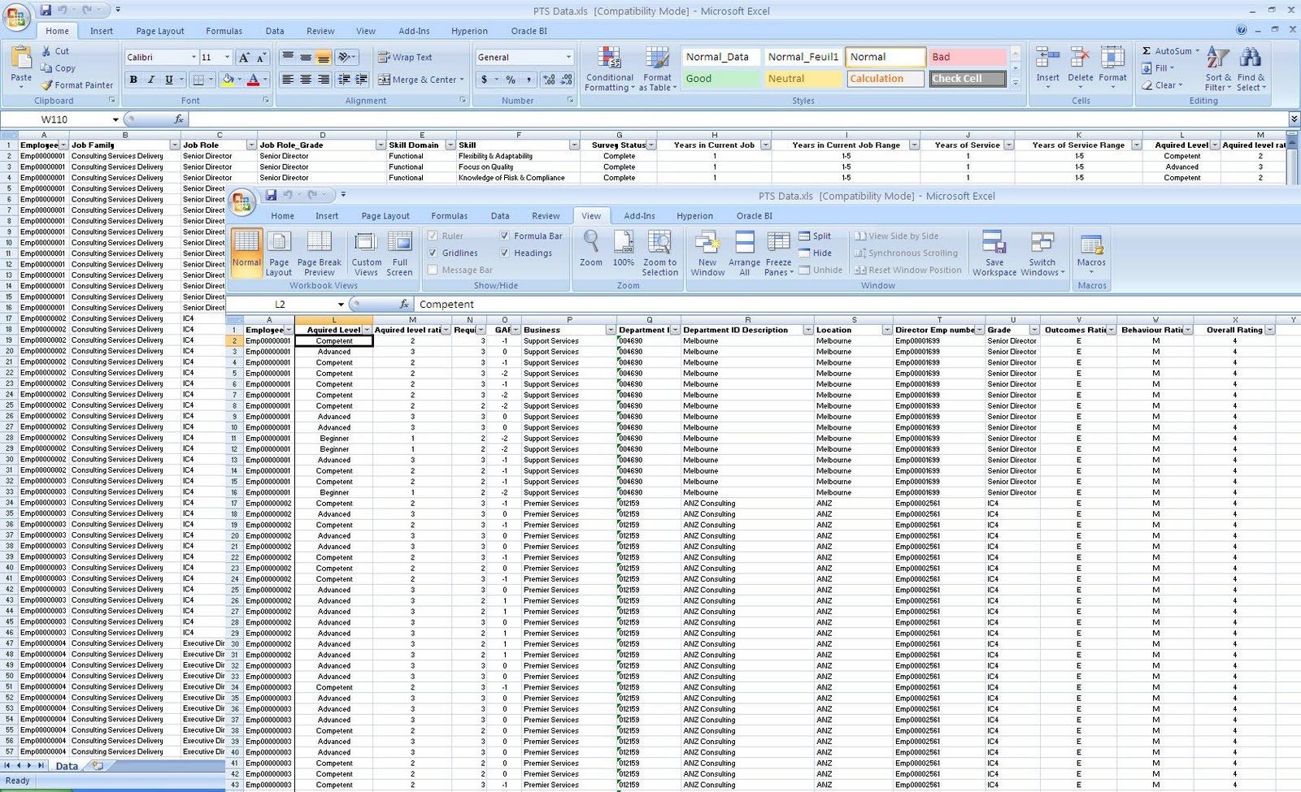Open the font size dropdown
The width and height of the screenshot is (1301, 792).
point(225,57)
